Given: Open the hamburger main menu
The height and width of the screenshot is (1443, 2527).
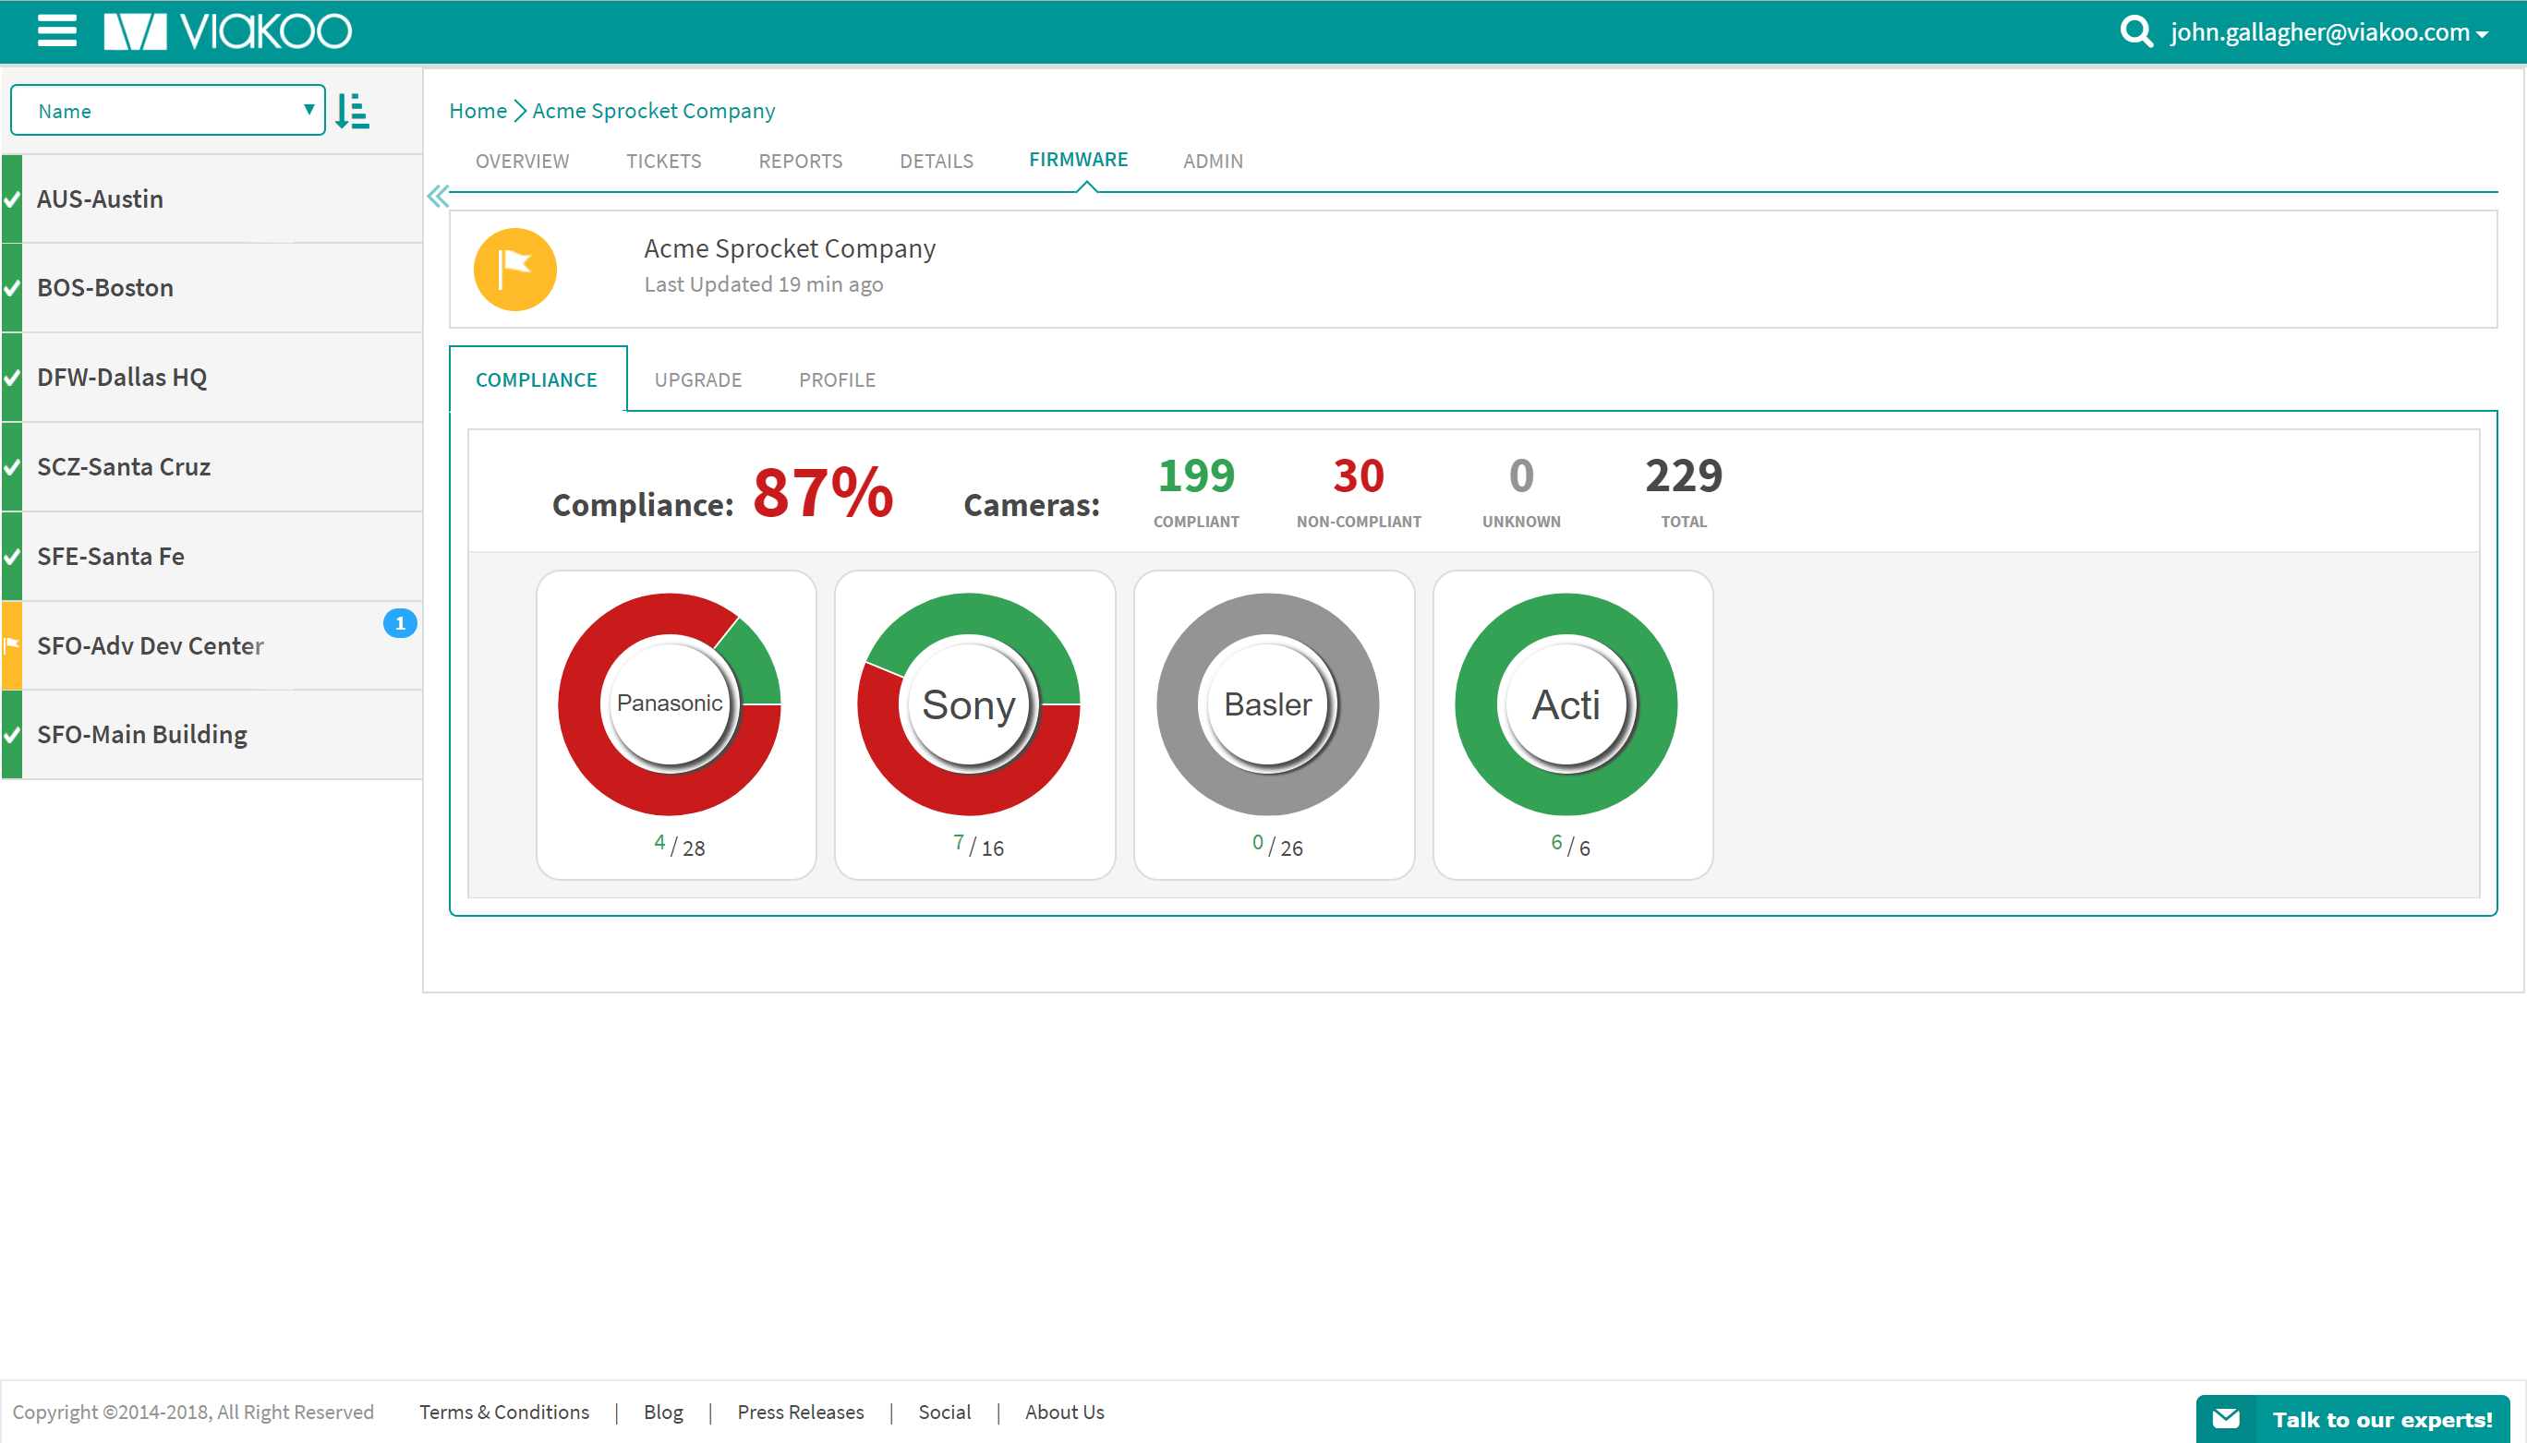Looking at the screenshot, I should tap(56, 30).
